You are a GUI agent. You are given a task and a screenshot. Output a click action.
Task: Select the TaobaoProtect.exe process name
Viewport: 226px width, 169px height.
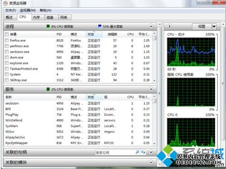click(24, 69)
